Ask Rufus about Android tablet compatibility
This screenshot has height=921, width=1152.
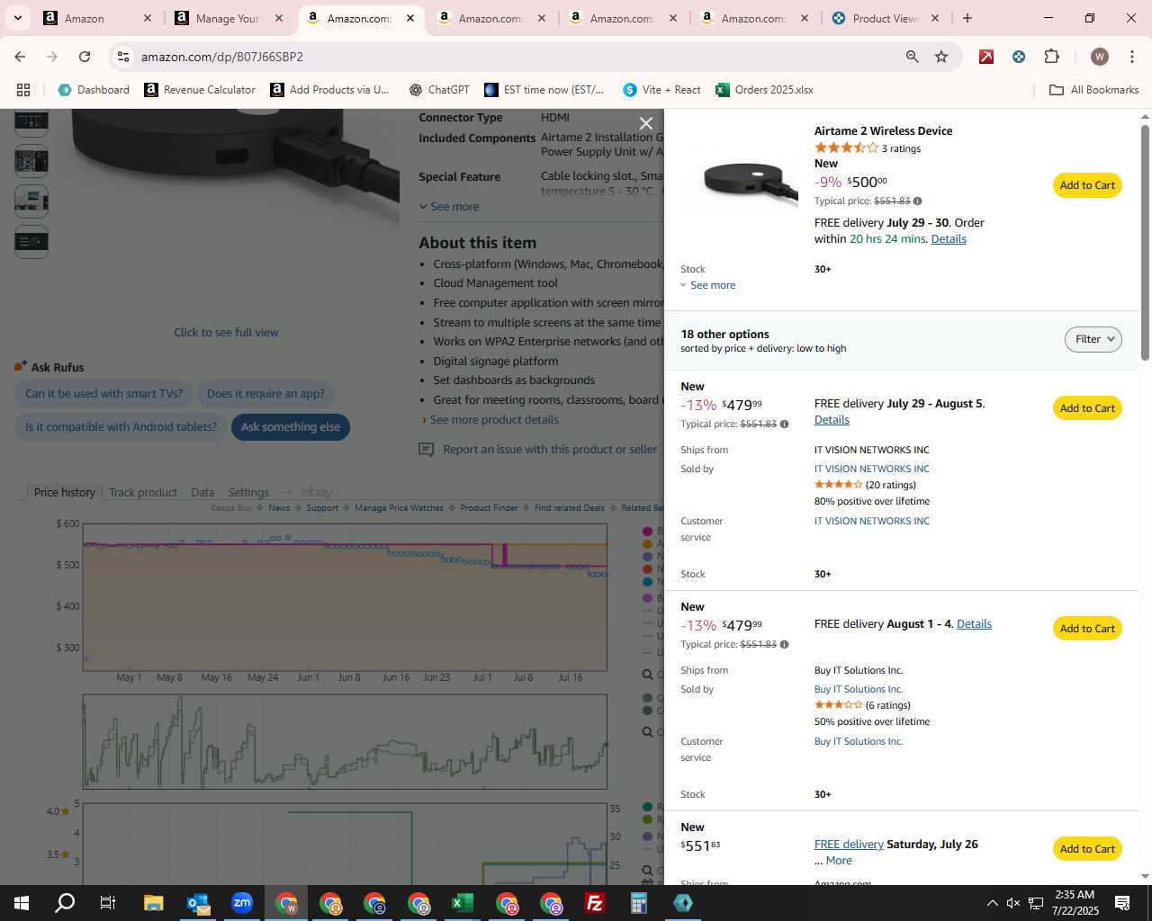121,427
